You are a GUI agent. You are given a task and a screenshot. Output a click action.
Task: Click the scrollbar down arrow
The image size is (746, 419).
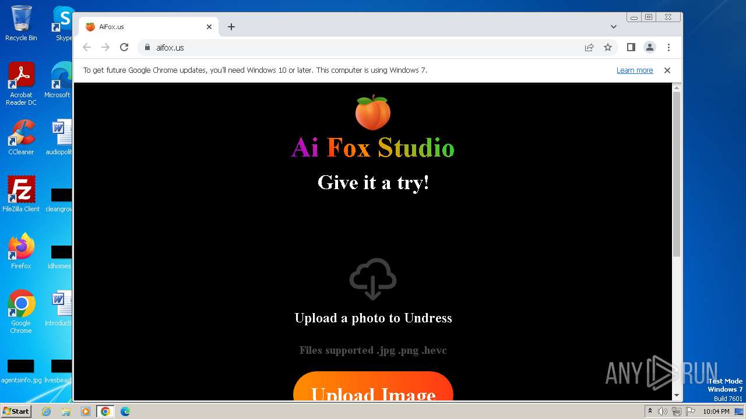pos(677,395)
